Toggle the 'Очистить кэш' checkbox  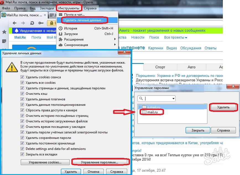22,94
